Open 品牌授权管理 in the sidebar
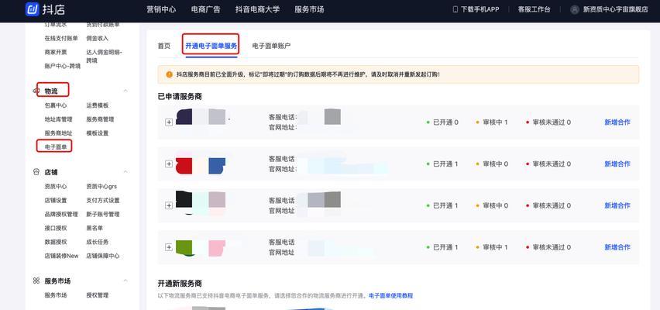This screenshot has height=310, width=660. tap(61, 214)
